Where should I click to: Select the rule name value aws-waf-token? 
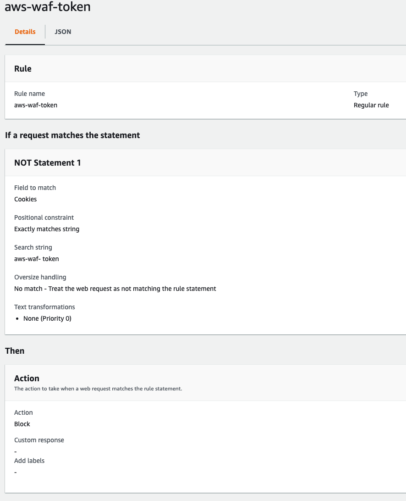36,105
